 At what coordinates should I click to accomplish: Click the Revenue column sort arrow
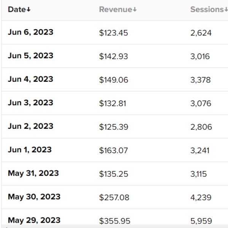[135, 10]
